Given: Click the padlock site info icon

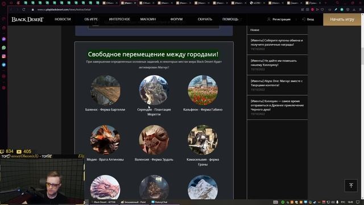Looking at the screenshot, I should pyautogui.click(x=33, y=10).
